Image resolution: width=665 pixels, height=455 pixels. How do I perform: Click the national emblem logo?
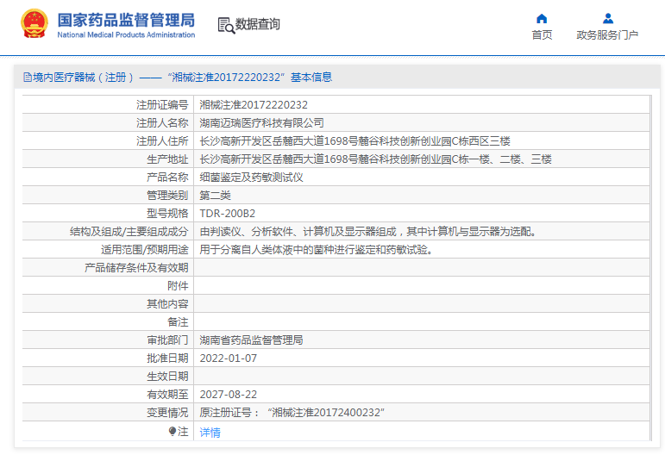coord(34,24)
